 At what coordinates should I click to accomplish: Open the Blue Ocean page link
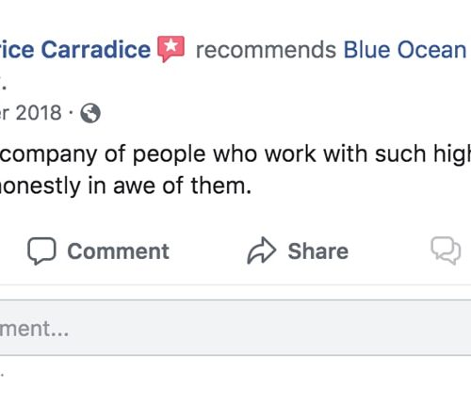[x=407, y=50]
